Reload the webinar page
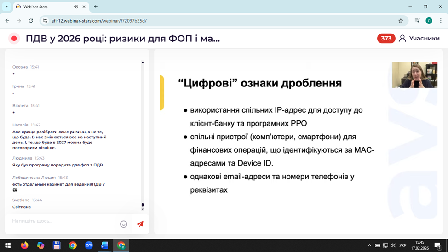Screen dimensions: 448x252 [31, 21]
